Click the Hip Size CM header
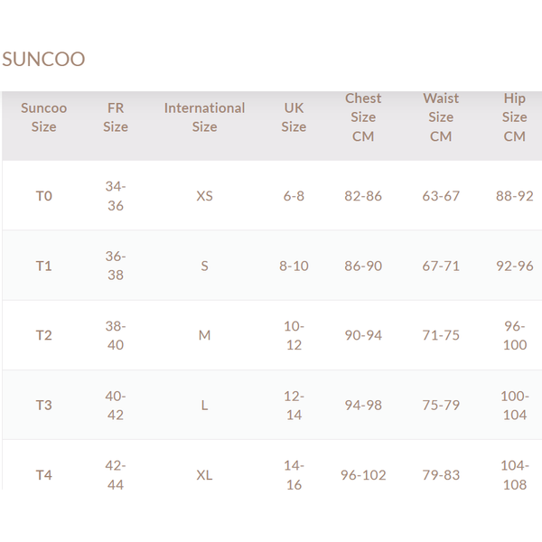This screenshot has width=542, height=542. point(514,117)
